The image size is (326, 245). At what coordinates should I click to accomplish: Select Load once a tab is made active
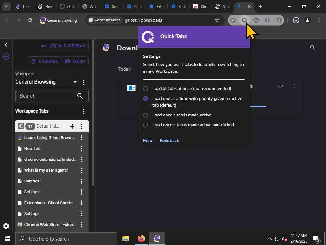[x=145, y=115]
